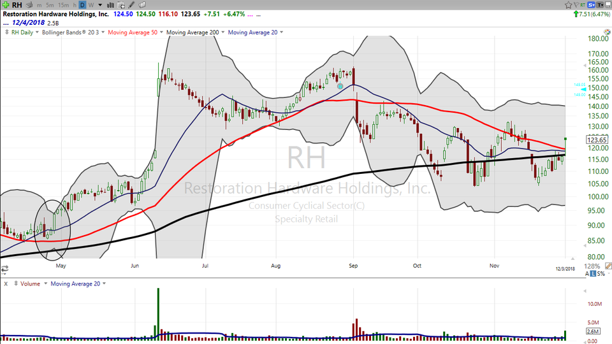Open the bar chart style icon
This screenshot has width=612, height=344.
coord(110,5)
